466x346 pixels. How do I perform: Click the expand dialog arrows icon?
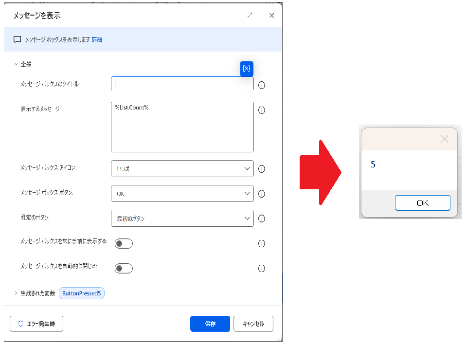click(x=250, y=16)
